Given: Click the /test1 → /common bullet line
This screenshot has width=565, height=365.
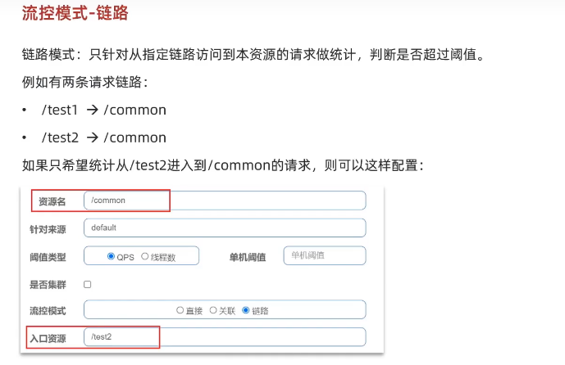Looking at the screenshot, I should [103, 110].
